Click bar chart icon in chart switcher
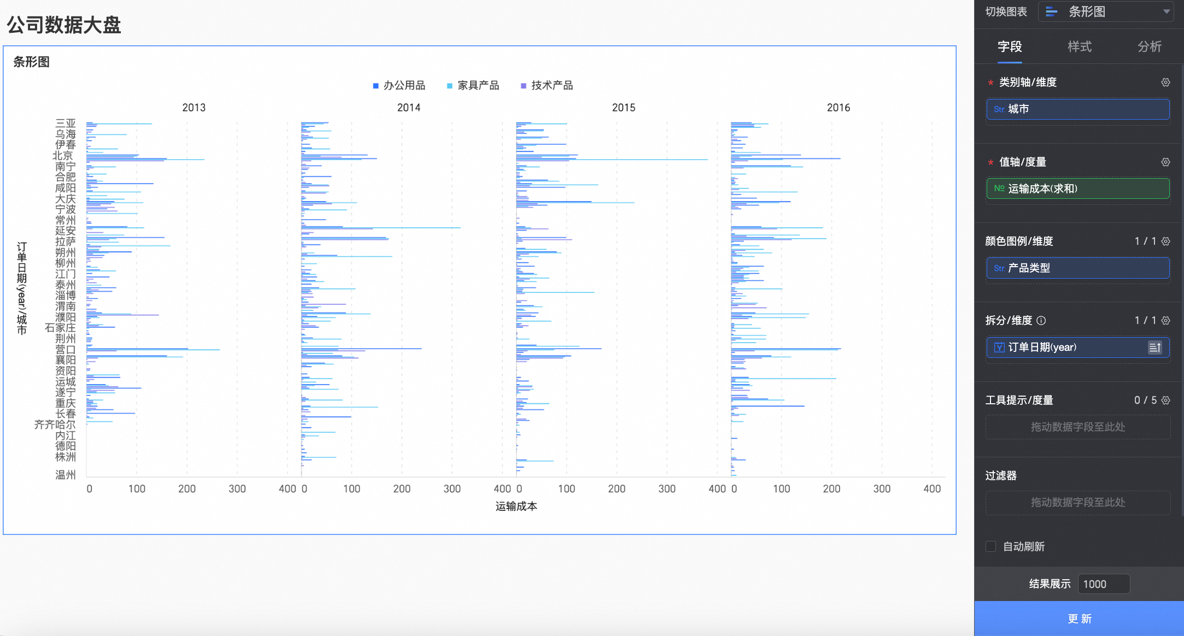This screenshot has height=636, width=1184. [x=1051, y=11]
